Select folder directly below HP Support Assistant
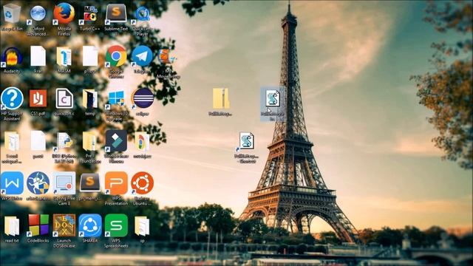 click(12, 142)
